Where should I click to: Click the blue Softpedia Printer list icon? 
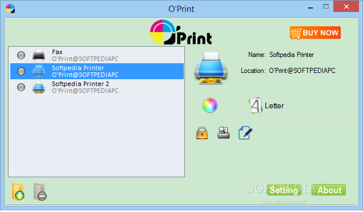[39, 71]
